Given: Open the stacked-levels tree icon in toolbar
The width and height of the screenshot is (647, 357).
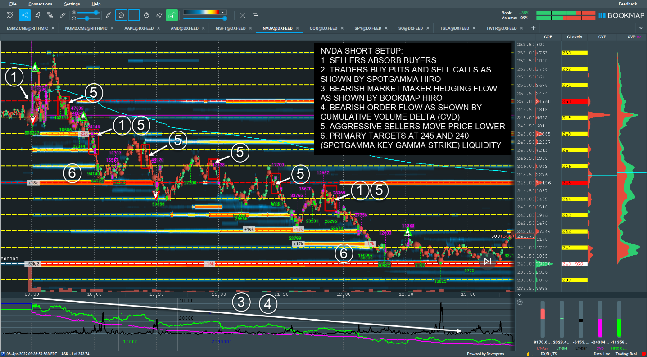Looking at the screenshot, I should (50, 15).
